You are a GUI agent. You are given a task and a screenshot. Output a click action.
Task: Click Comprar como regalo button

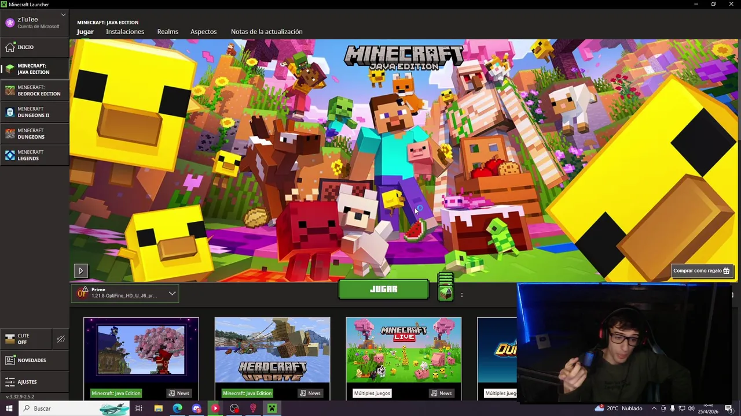[701, 270]
